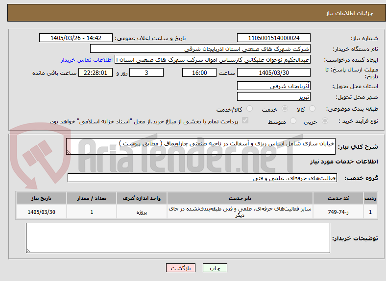Click the واحد اندازه گیری column header
This screenshot has height=281, width=386.
point(142,198)
